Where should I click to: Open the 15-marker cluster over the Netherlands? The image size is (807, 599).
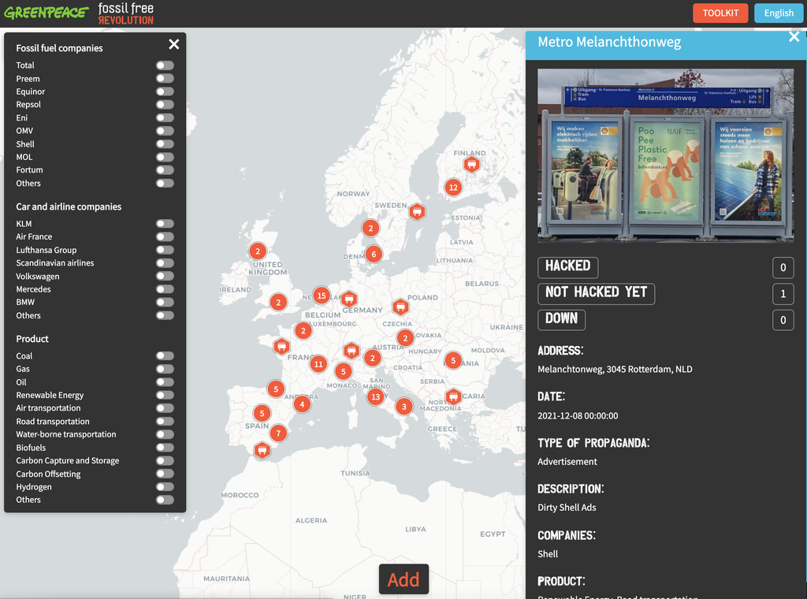[322, 296]
